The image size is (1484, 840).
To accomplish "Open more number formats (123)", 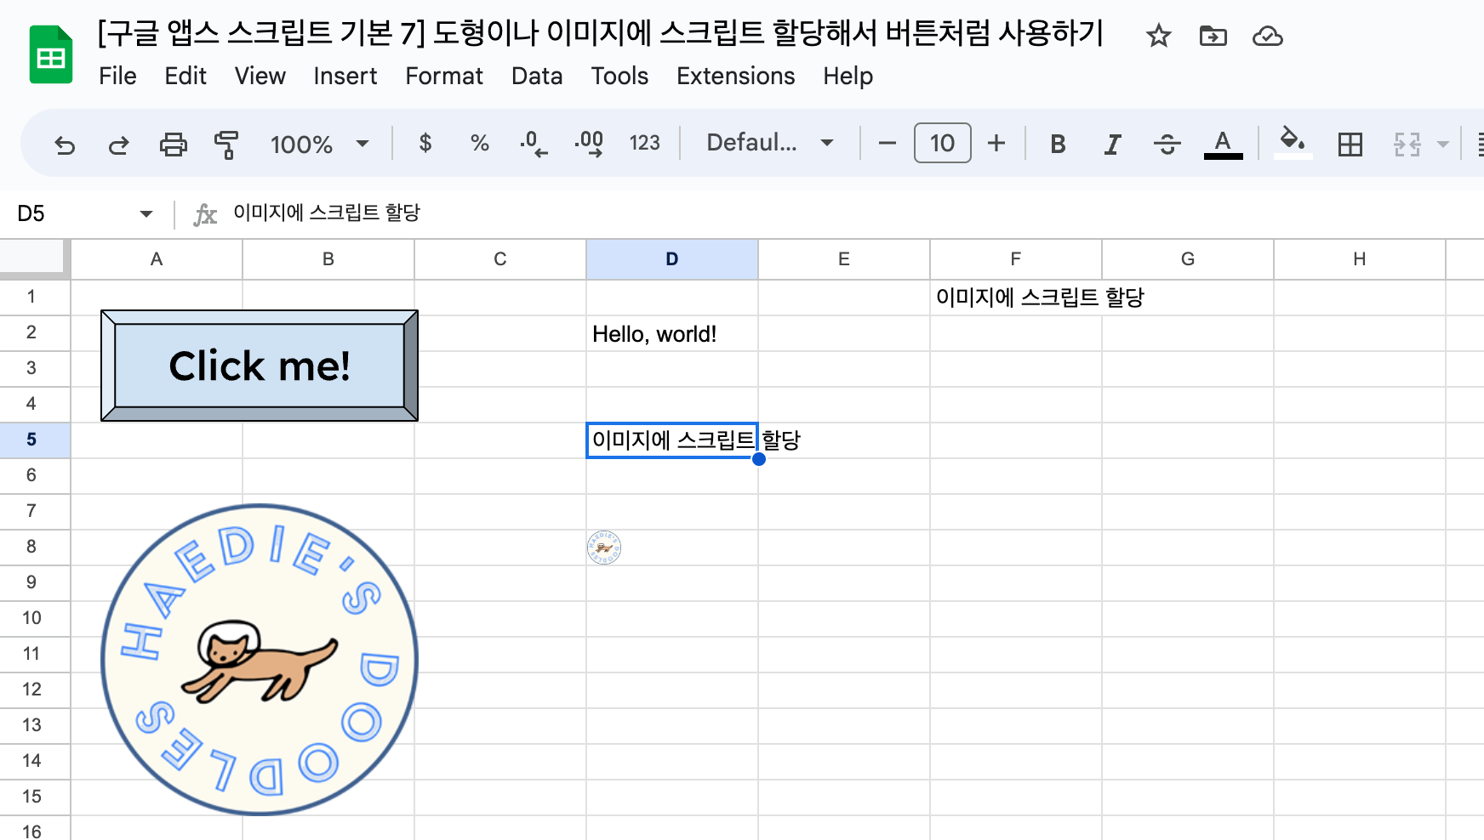I will pos(644,143).
